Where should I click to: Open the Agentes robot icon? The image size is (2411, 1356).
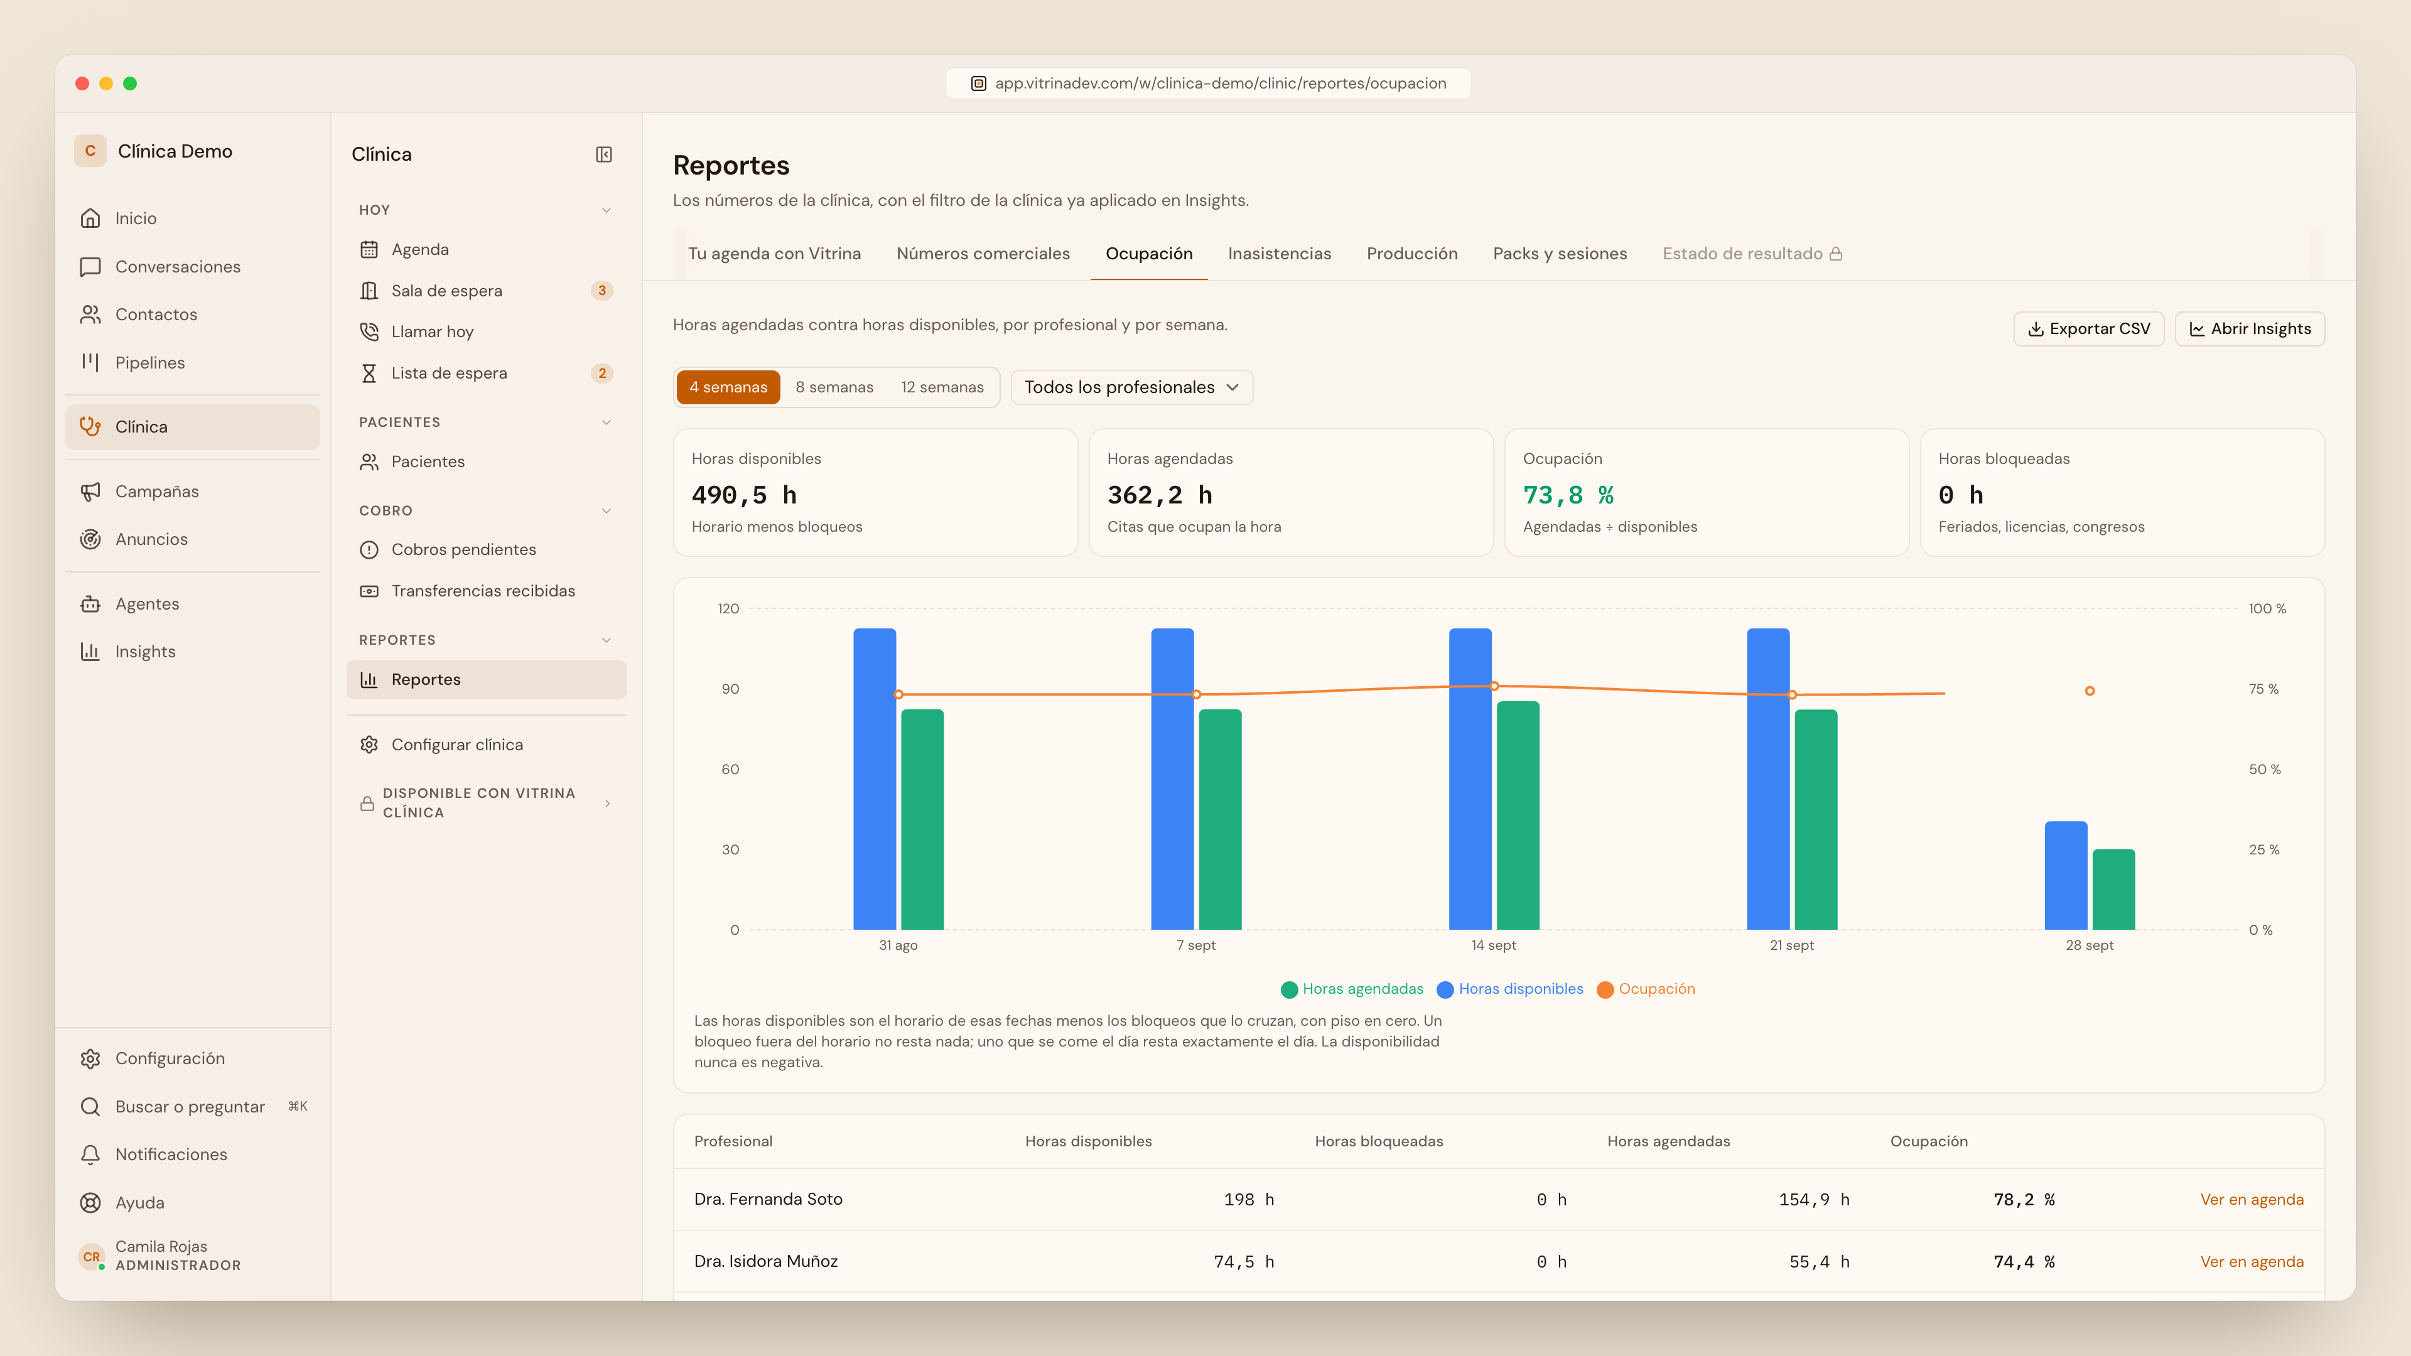[90, 603]
